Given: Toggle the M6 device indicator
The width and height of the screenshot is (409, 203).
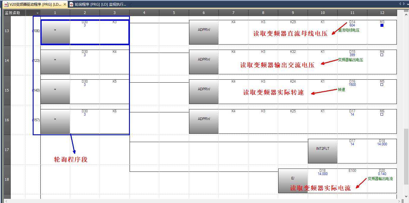Looking at the screenshot, I should 382,114.
